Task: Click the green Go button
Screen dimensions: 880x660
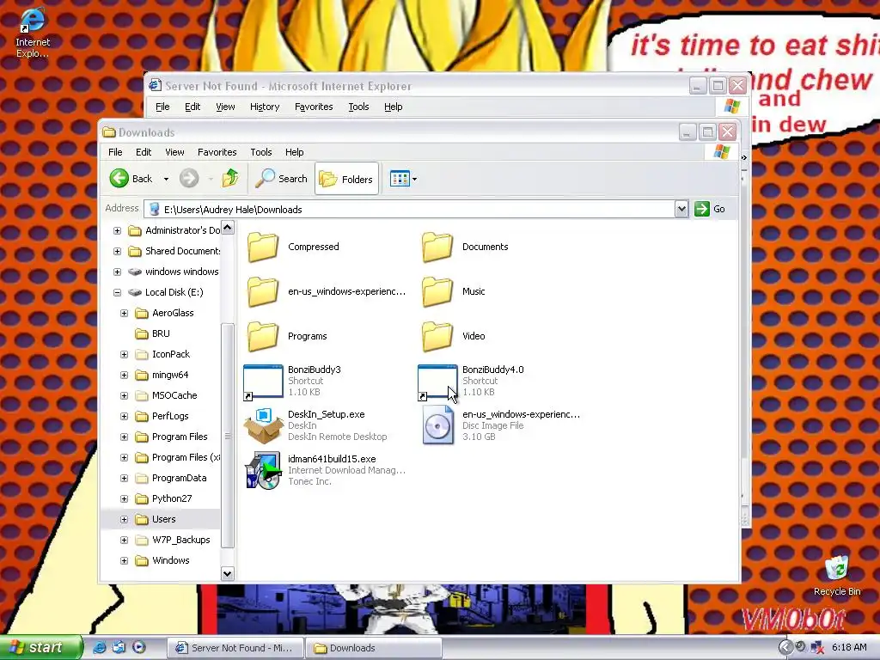Action: click(x=710, y=209)
